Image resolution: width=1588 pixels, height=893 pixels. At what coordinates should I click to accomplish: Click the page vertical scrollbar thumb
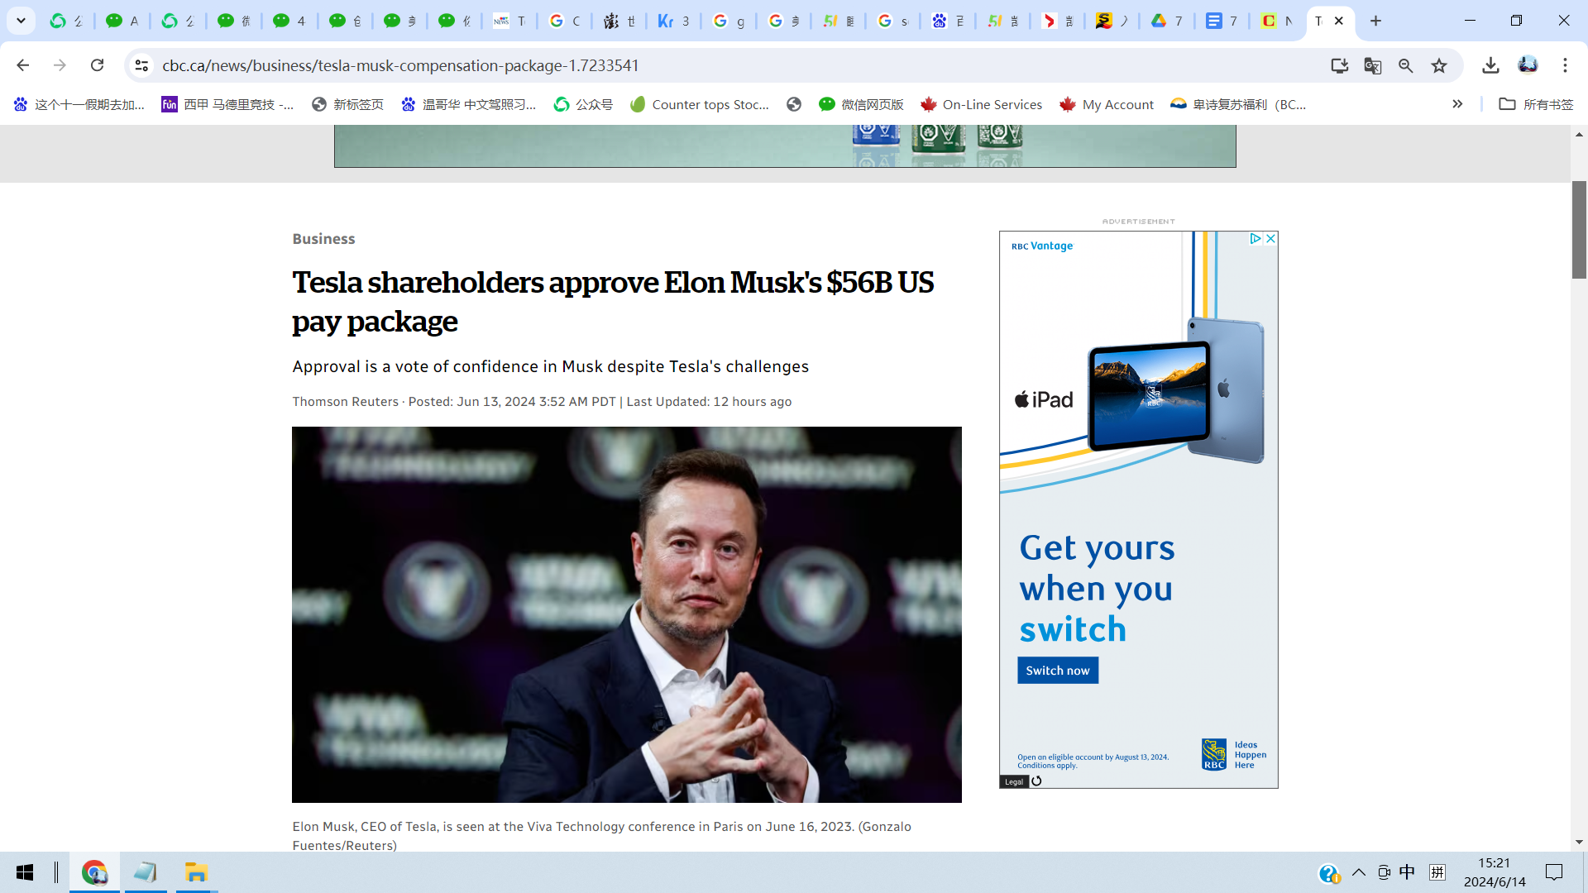[x=1579, y=230]
